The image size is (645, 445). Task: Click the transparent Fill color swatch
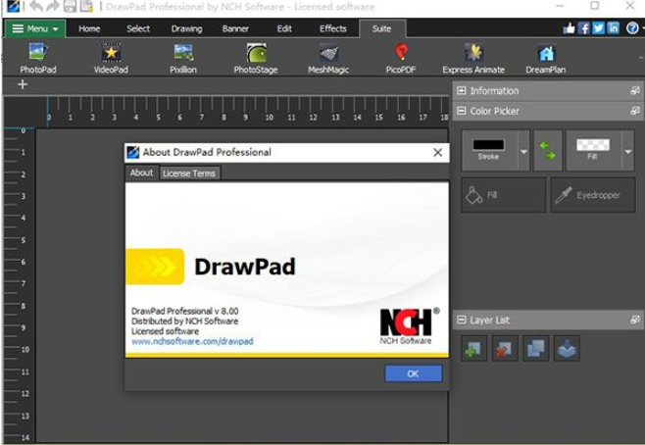pyautogui.click(x=593, y=145)
